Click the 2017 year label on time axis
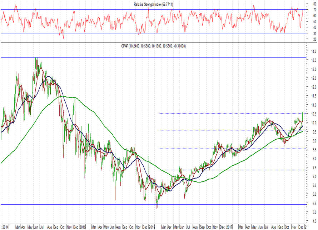318x230 pixels. (229, 227)
